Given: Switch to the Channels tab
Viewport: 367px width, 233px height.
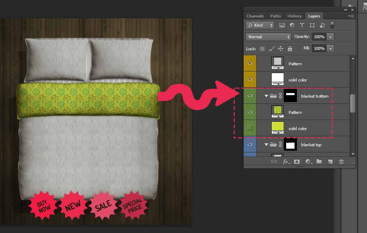Looking at the screenshot, I should tap(255, 16).
